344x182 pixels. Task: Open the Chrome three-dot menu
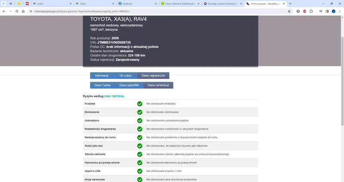[340, 11]
